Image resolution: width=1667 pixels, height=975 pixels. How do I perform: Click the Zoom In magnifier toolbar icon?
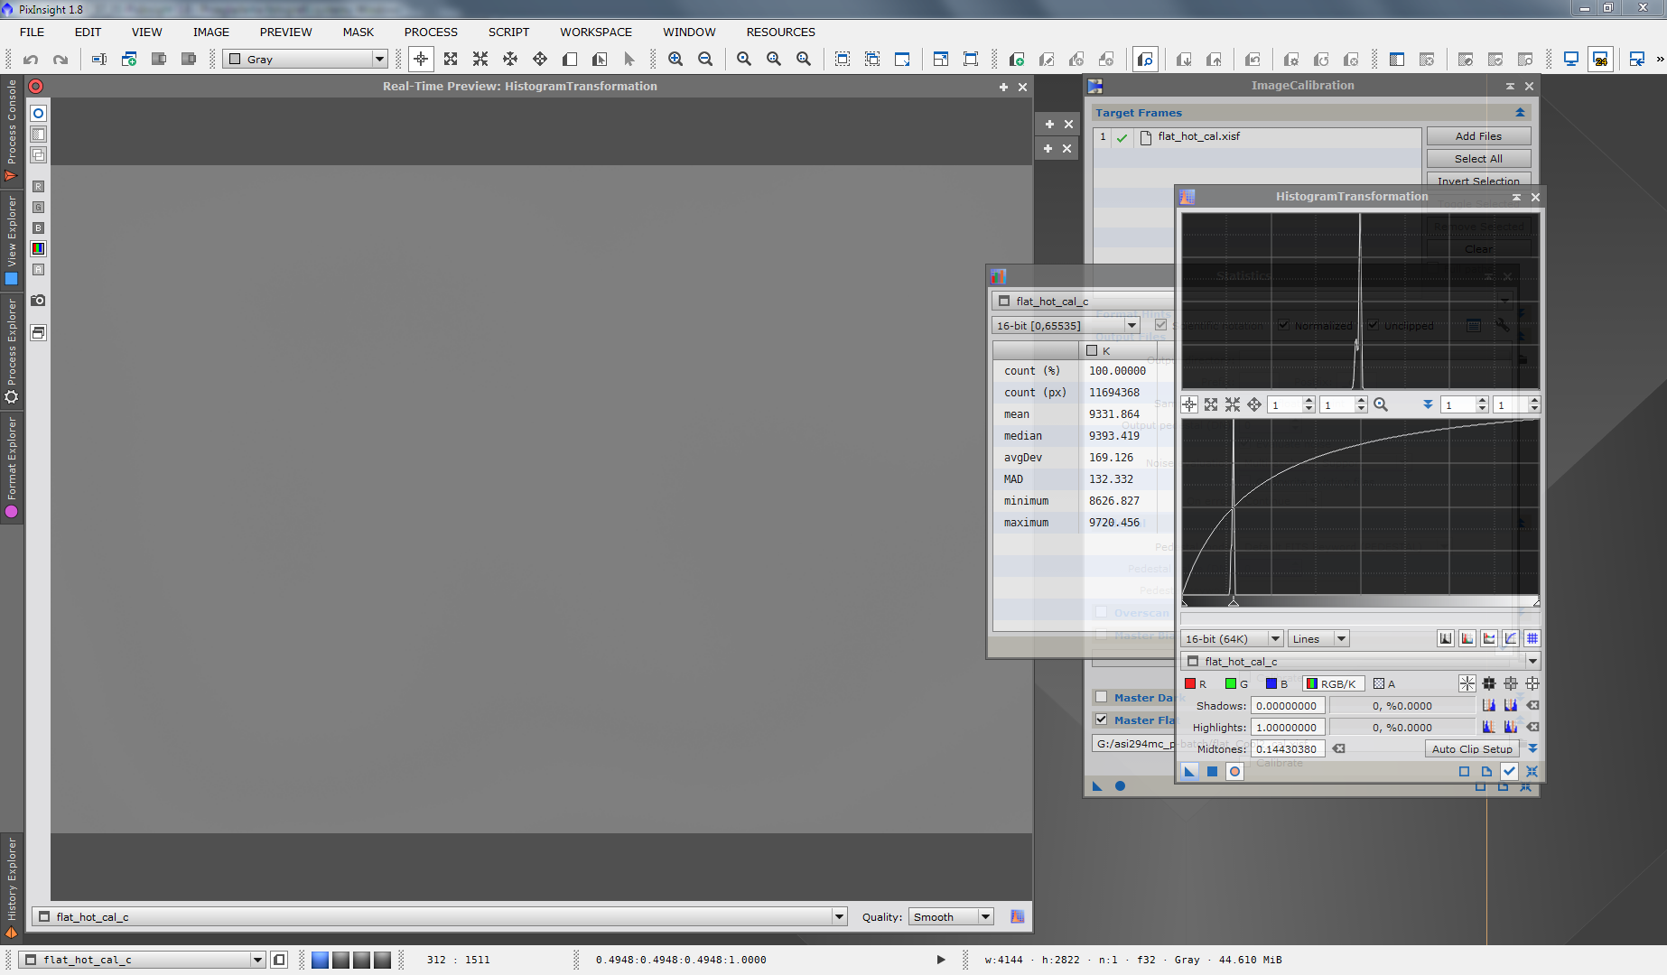[675, 60]
